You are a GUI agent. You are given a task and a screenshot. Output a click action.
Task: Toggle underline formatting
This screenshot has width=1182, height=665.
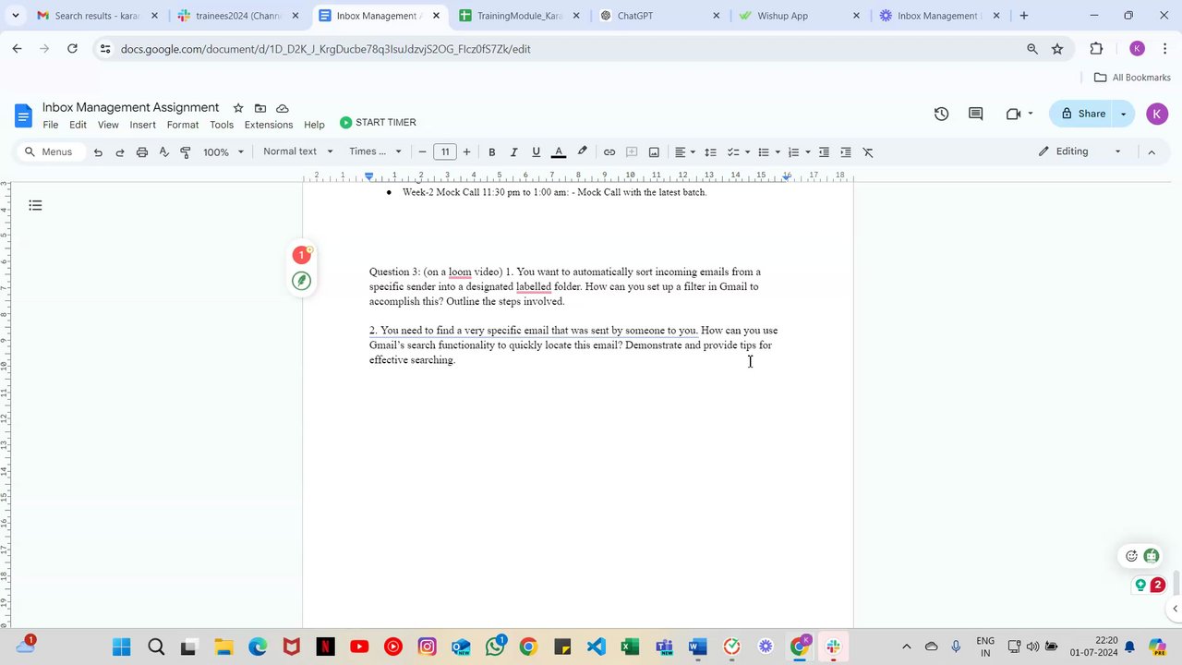(x=536, y=152)
